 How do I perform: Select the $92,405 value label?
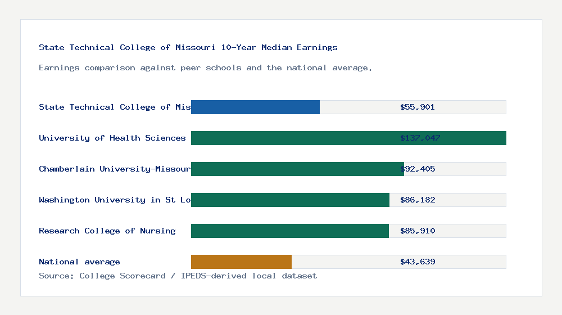(x=418, y=169)
